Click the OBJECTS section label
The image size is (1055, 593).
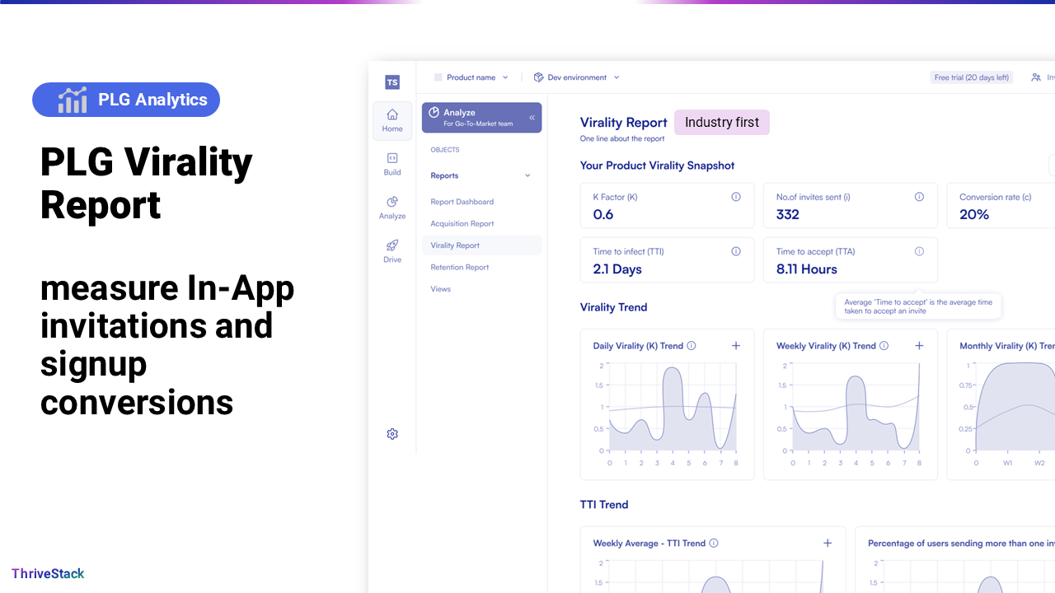coord(445,150)
